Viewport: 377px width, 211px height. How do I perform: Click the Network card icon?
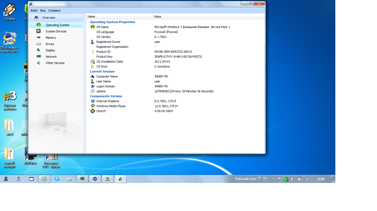point(39,57)
